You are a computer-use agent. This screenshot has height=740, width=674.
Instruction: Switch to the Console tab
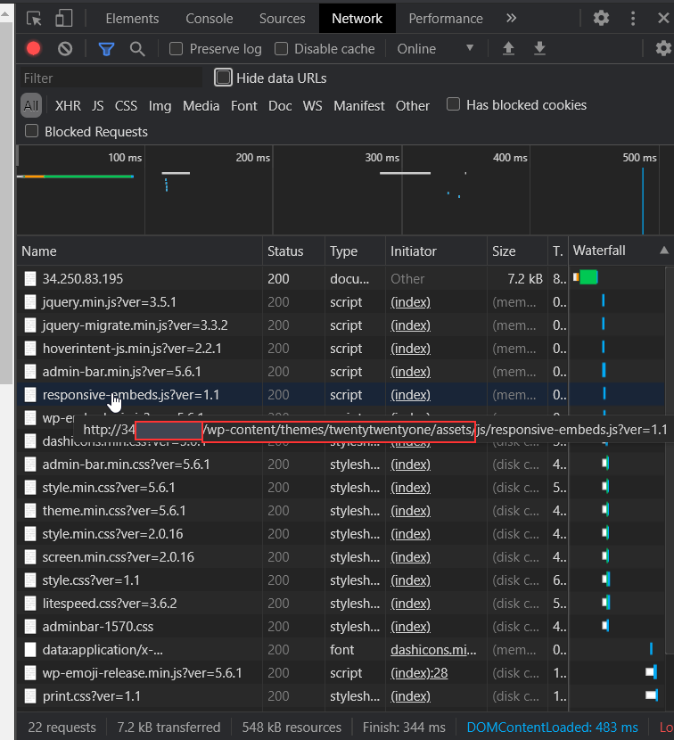point(209,18)
